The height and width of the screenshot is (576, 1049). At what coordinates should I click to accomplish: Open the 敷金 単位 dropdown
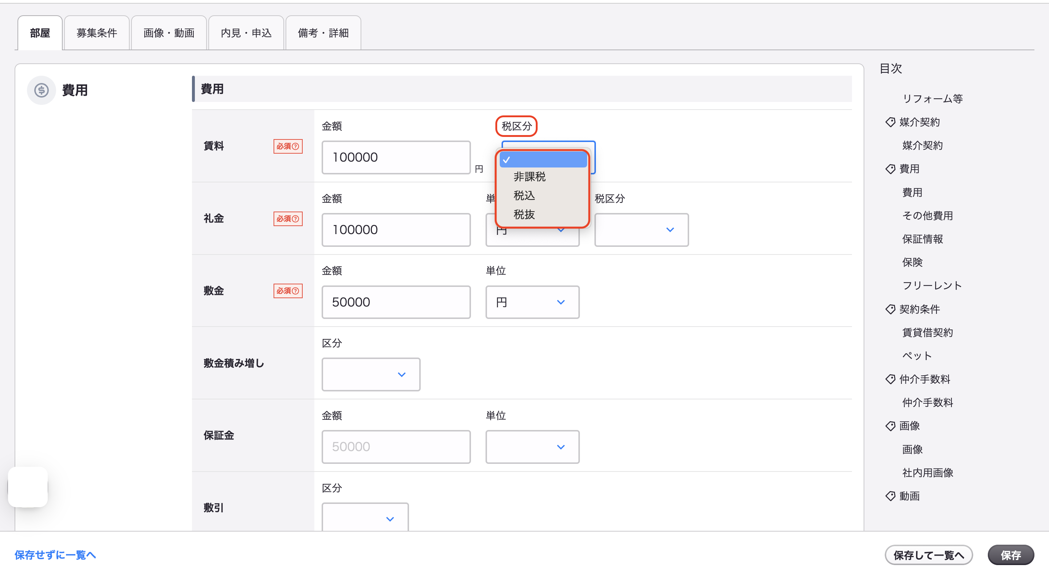point(532,303)
